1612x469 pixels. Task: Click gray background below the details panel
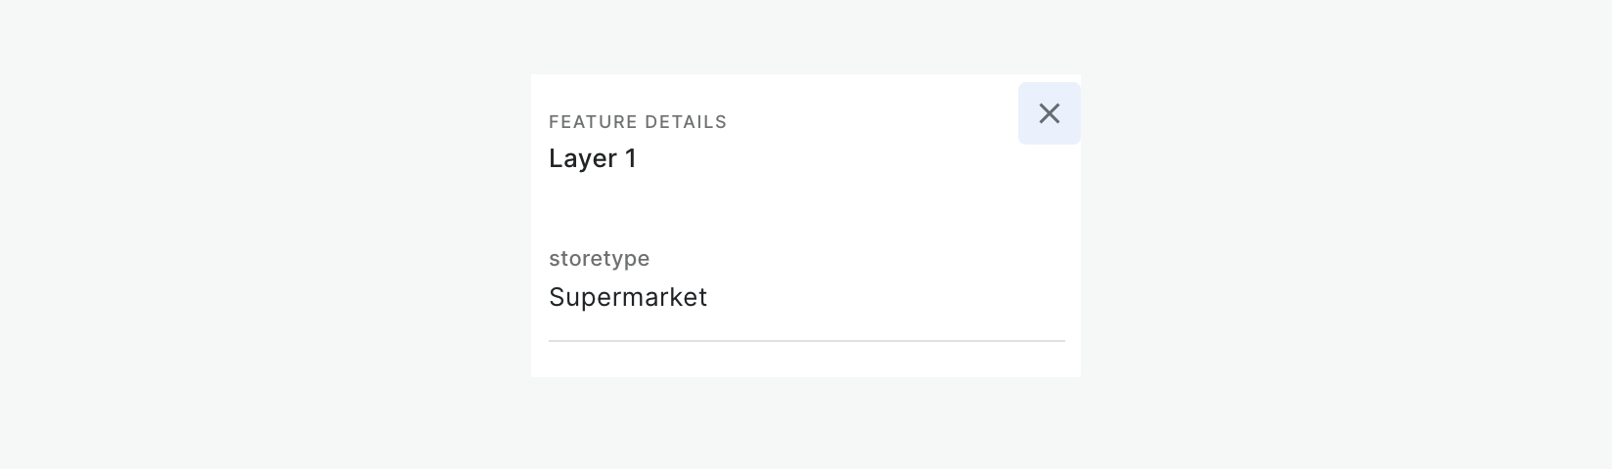tap(806, 422)
